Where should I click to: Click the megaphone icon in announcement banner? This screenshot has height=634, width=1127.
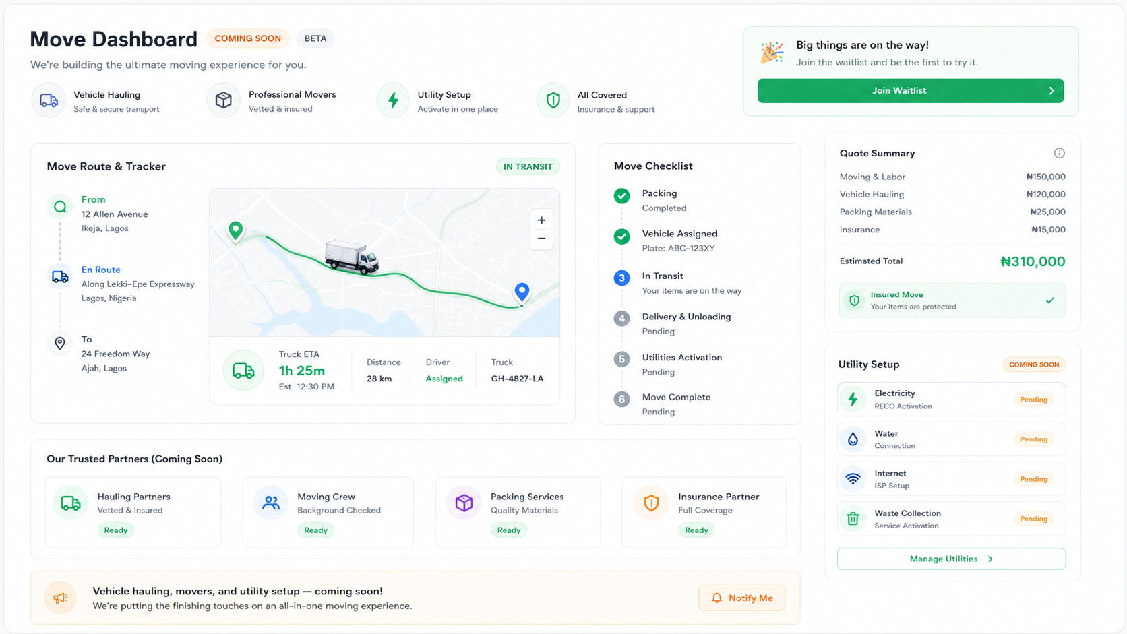click(x=61, y=598)
